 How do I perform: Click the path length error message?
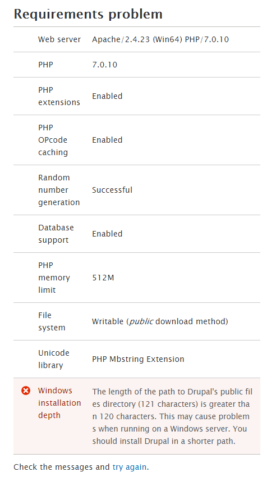coord(172,416)
